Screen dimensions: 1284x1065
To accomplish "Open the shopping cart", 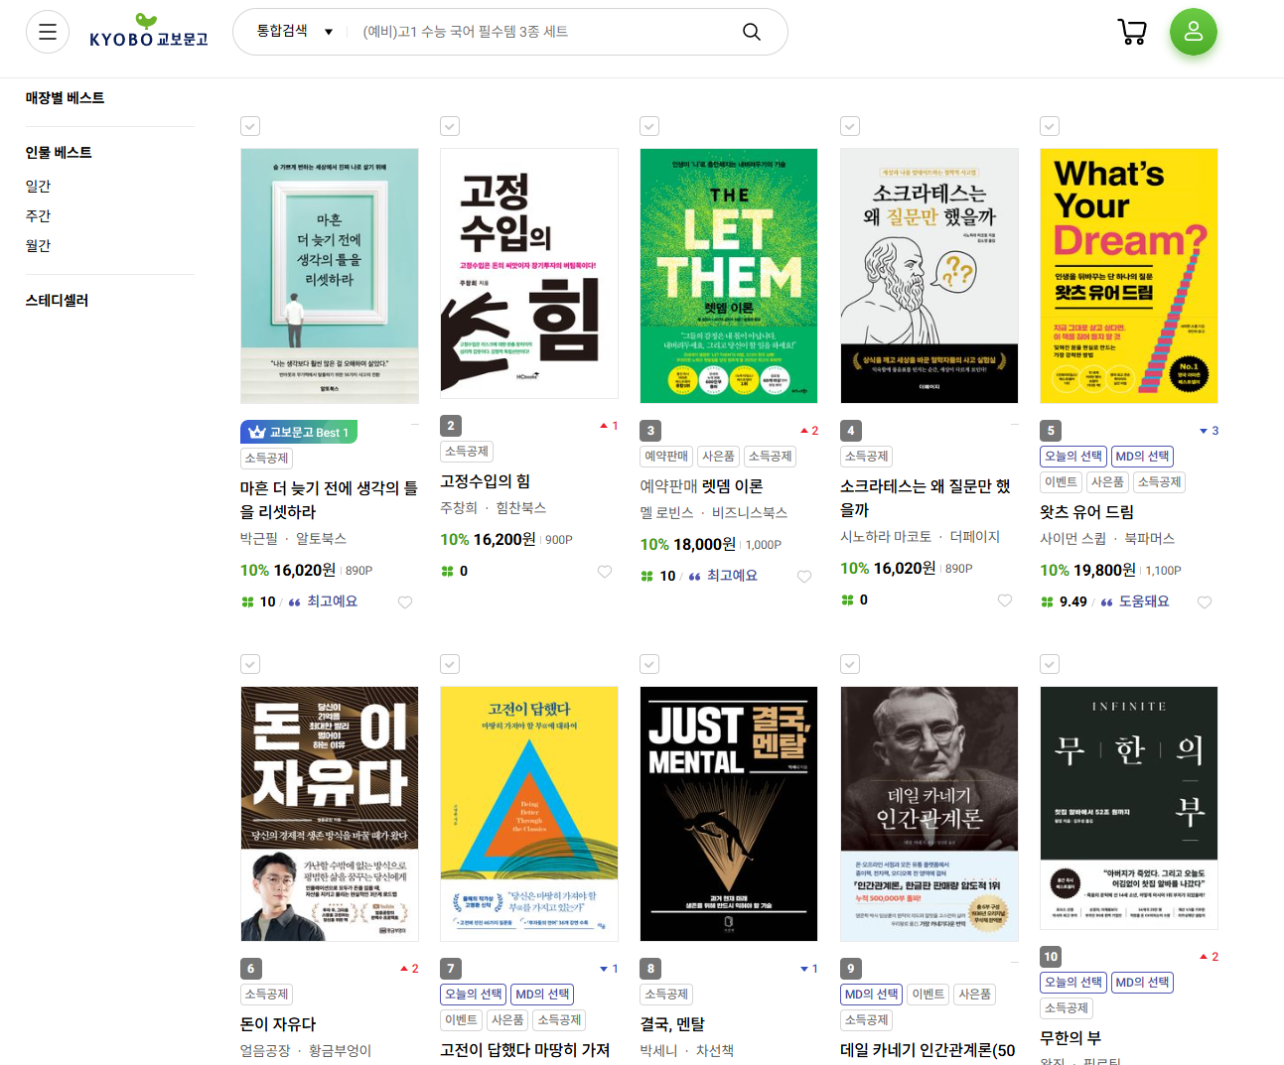I will 1132,32.
